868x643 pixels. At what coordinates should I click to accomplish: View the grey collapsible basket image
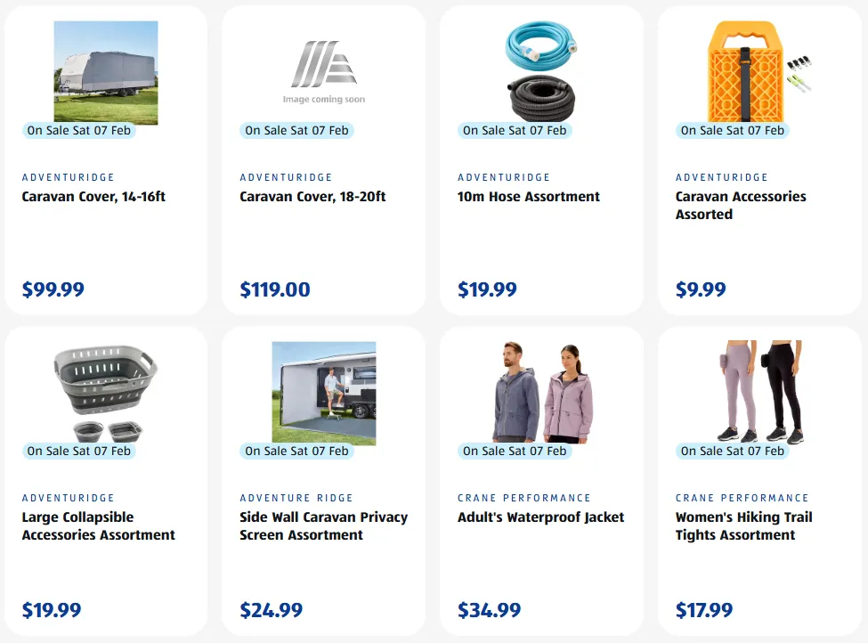pyautogui.click(x=106, y=392)
